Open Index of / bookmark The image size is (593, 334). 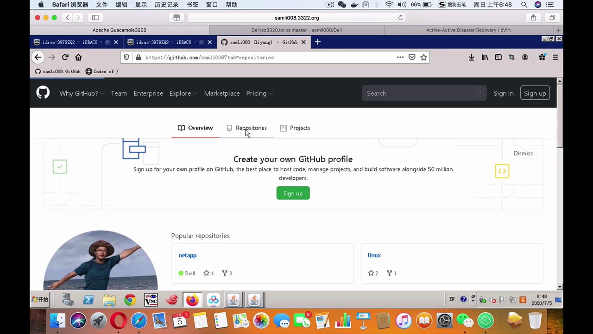click(x=102, y=71)
